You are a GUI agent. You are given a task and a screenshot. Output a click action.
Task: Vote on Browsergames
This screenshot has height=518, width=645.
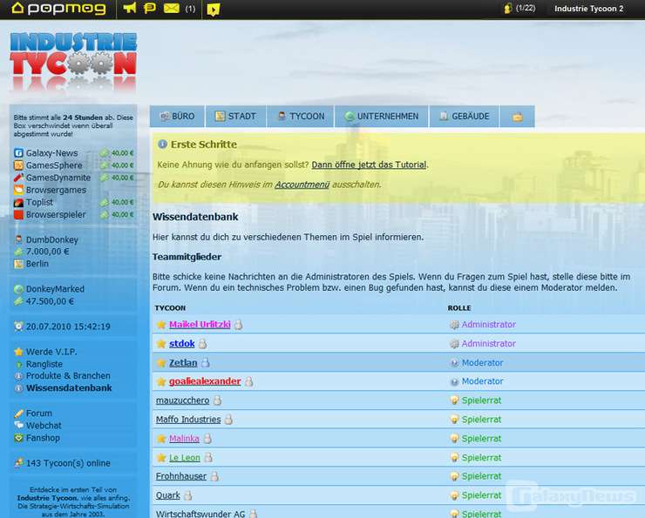coord(56,190)
